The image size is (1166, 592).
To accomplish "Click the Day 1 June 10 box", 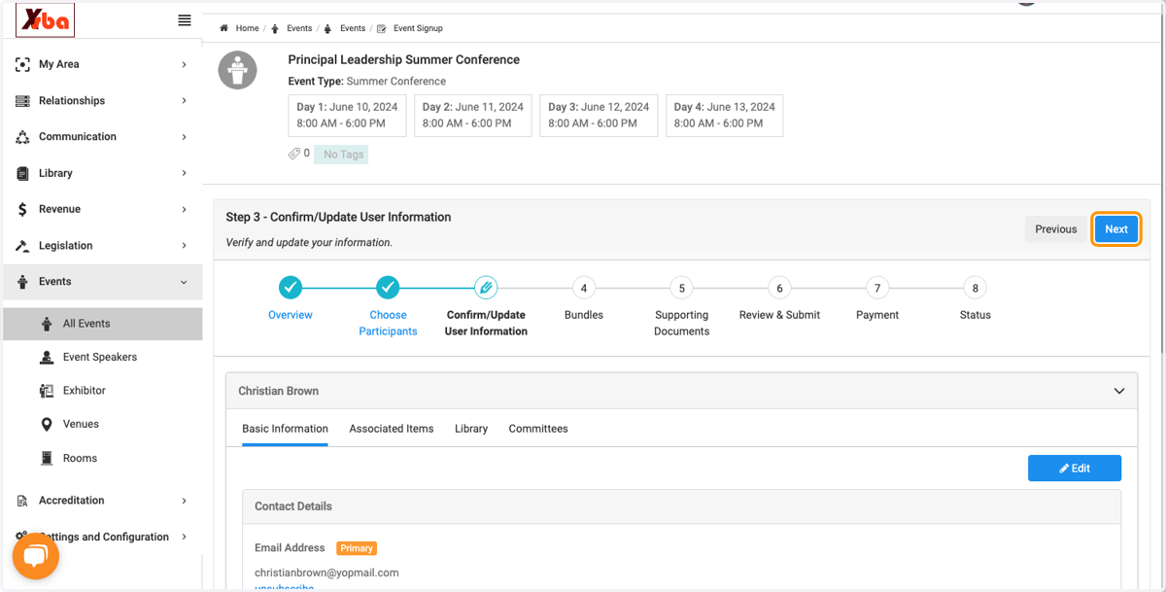I will 348,116.
